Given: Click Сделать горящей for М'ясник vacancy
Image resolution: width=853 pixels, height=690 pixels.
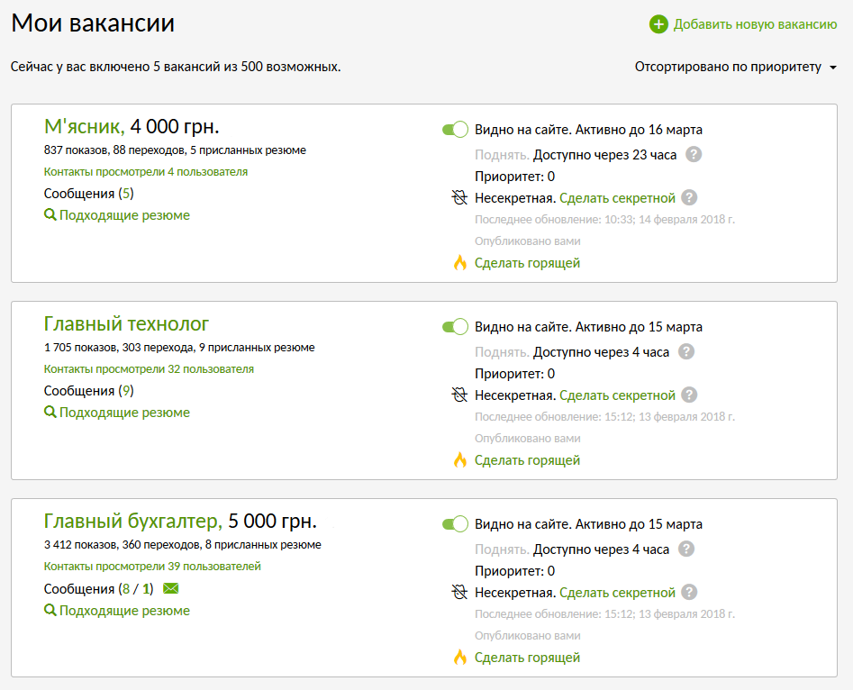Looking at the screenshot, I should 527,263.
